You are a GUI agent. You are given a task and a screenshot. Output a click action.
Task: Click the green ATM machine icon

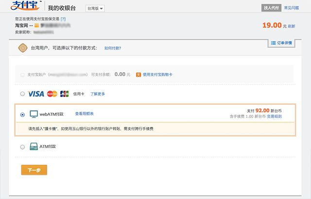coord(34,147)
